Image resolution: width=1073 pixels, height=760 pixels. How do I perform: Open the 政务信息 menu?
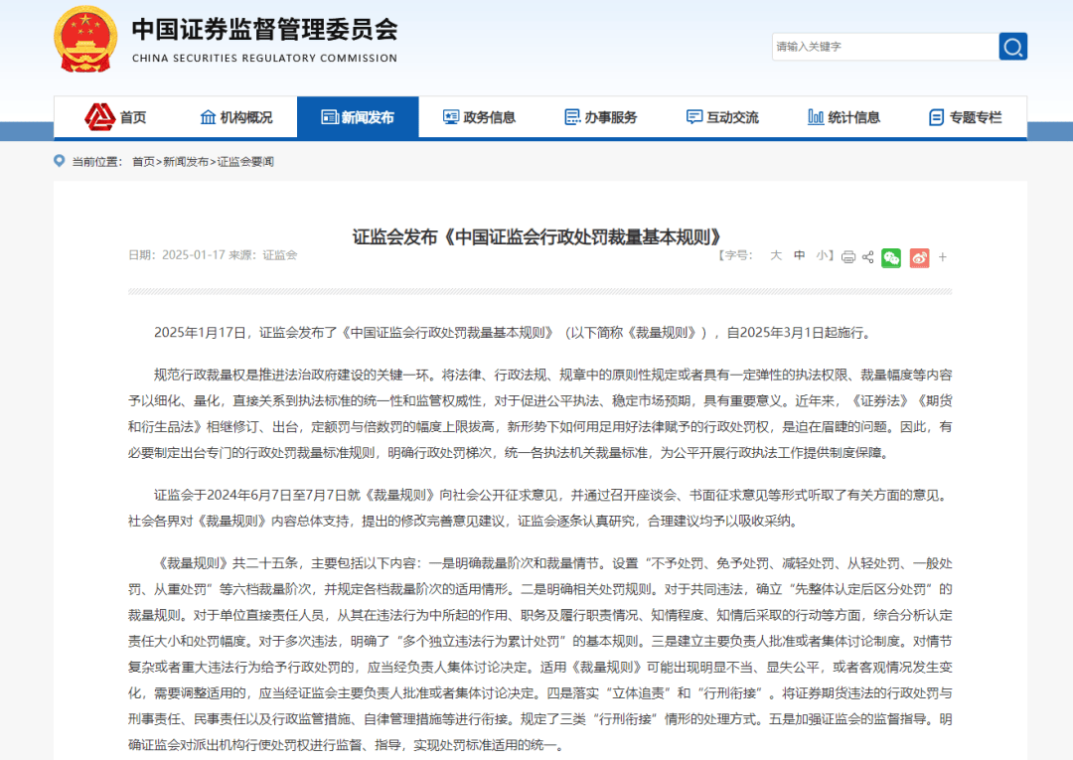click(x=479, y=117)
